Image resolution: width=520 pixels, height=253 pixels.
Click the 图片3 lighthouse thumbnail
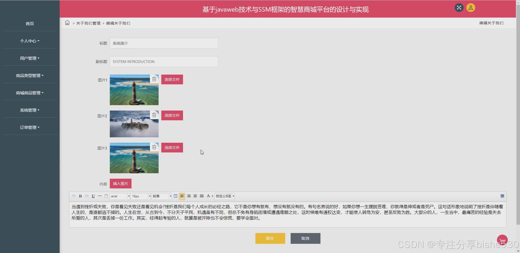click(134, 158)
